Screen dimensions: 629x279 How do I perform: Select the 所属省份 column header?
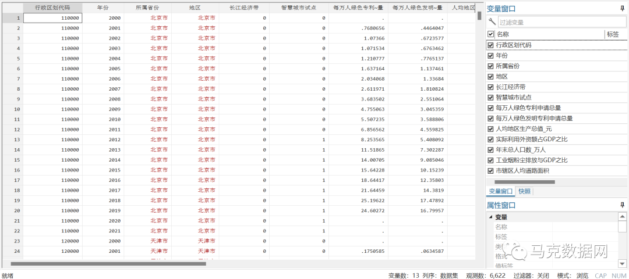(147, 8)
